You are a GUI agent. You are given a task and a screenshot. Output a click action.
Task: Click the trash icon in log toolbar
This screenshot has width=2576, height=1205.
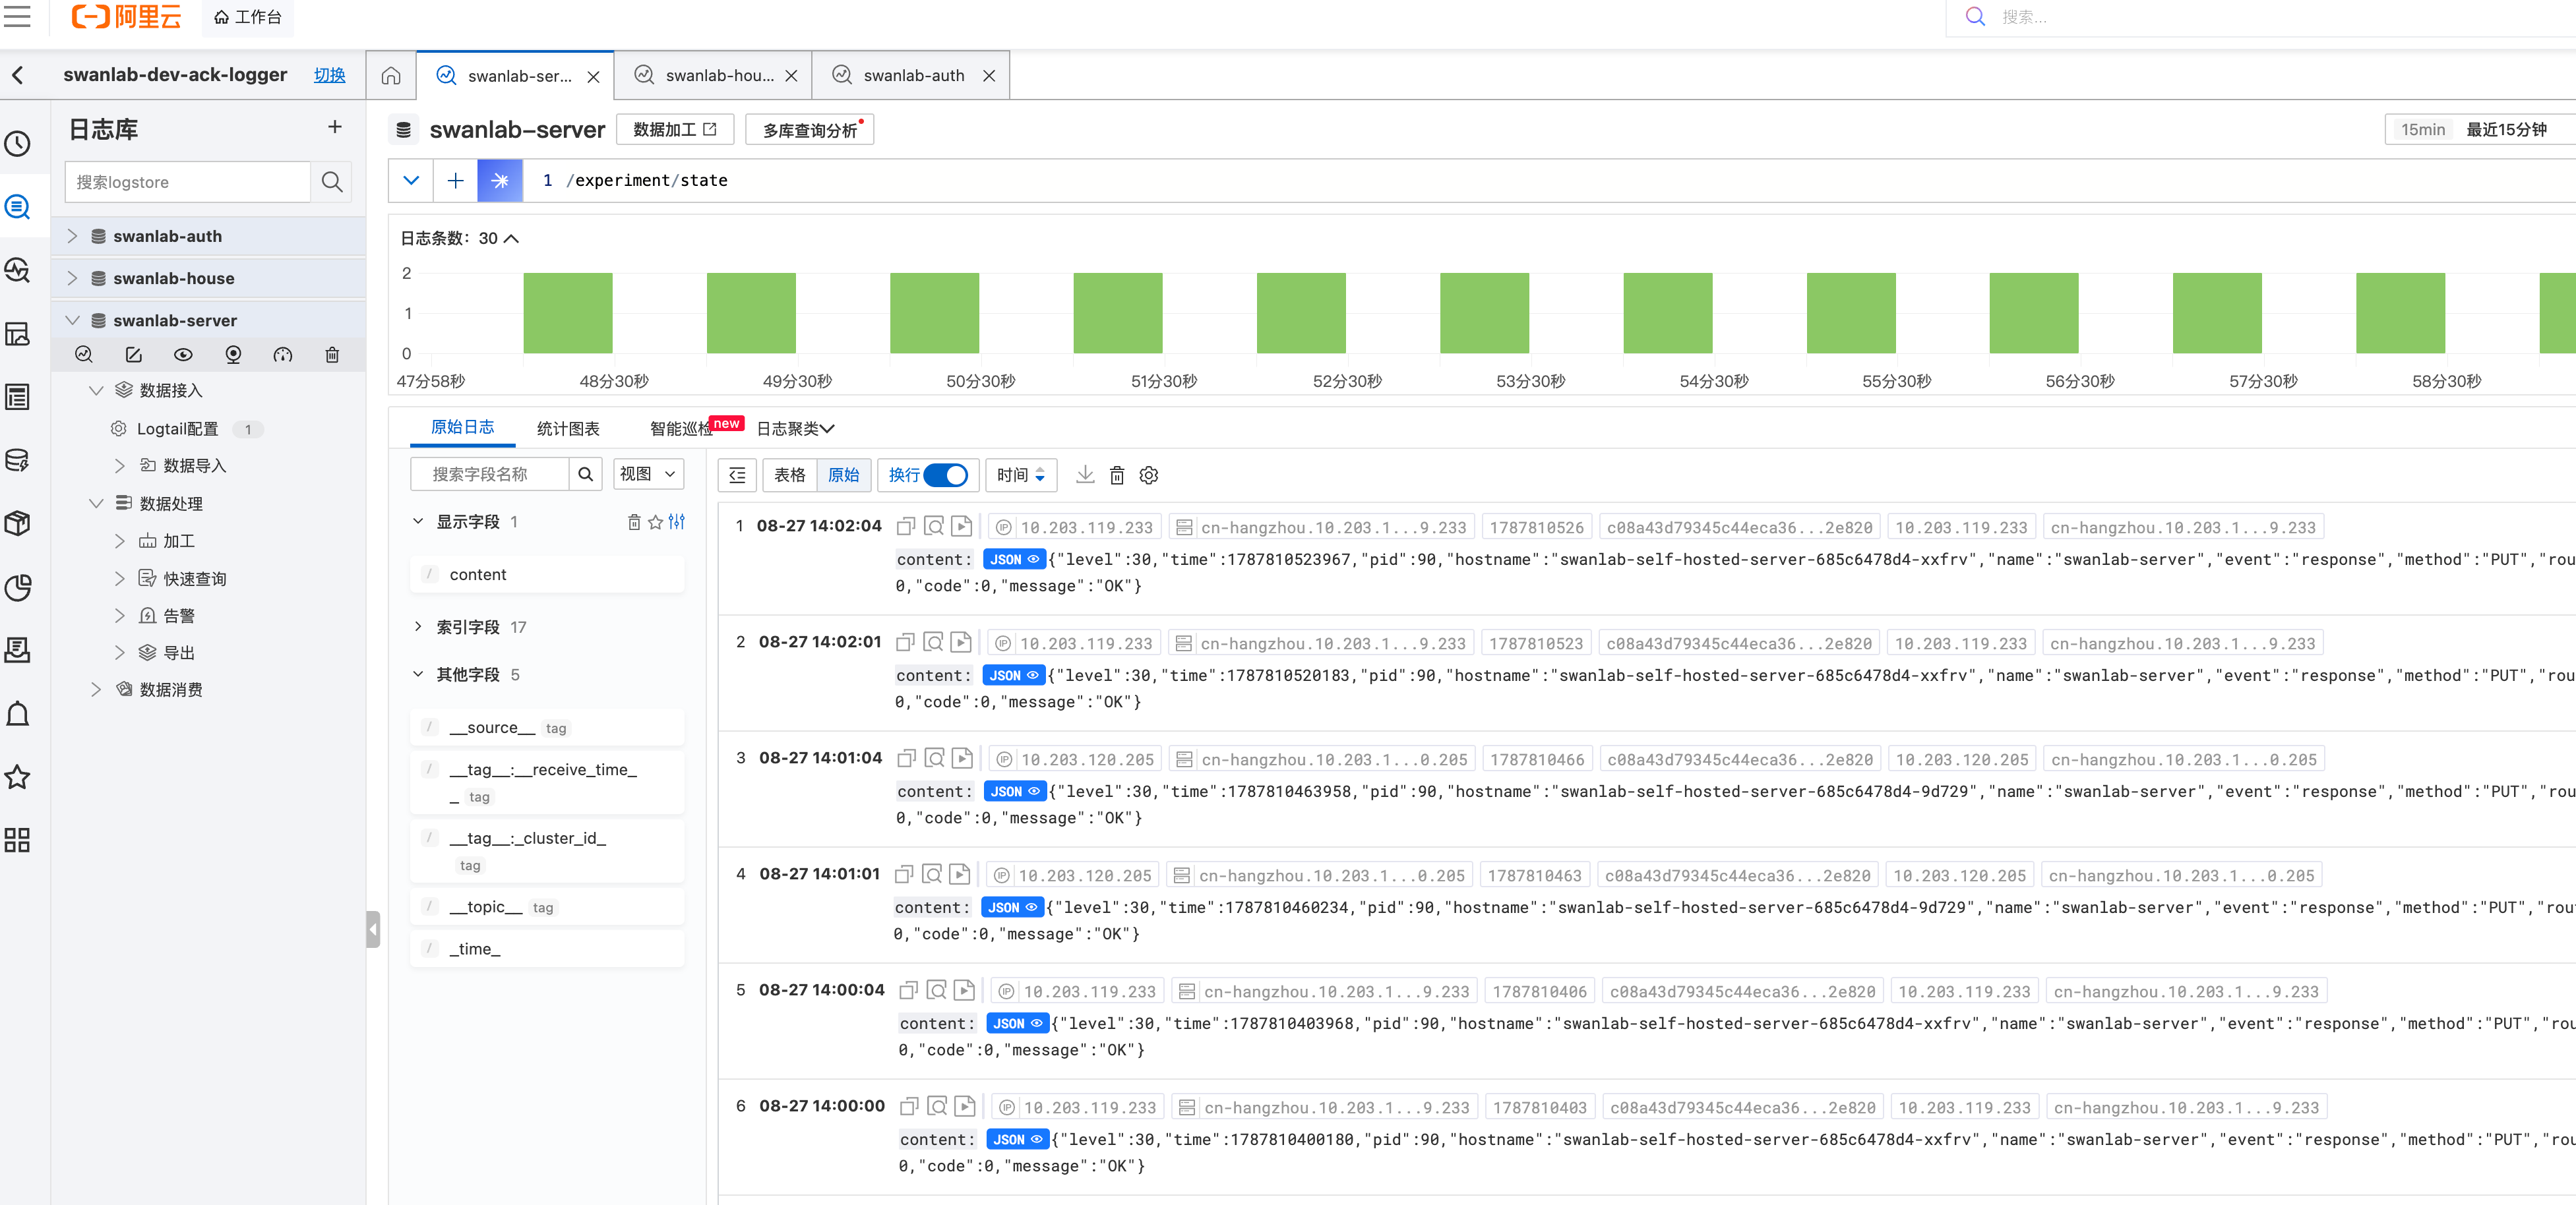(x=1117, y=475)
